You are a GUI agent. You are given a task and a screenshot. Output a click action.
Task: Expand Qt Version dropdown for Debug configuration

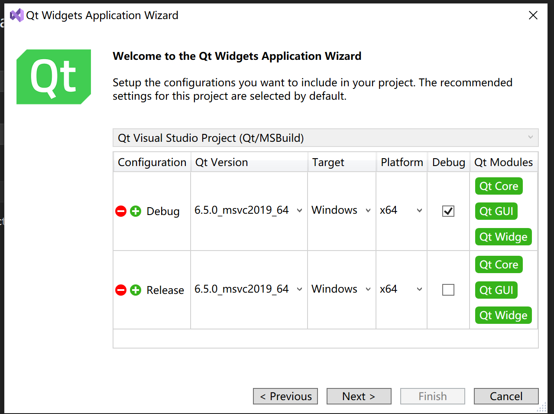(x=299, y=211)
